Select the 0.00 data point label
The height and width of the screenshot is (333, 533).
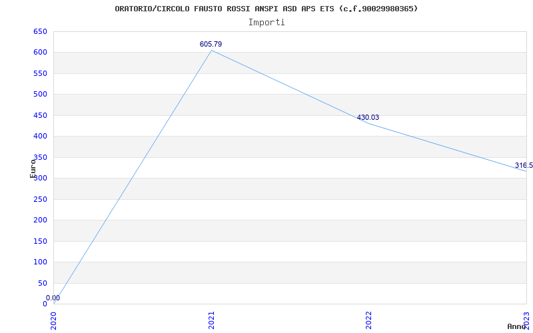53,298
